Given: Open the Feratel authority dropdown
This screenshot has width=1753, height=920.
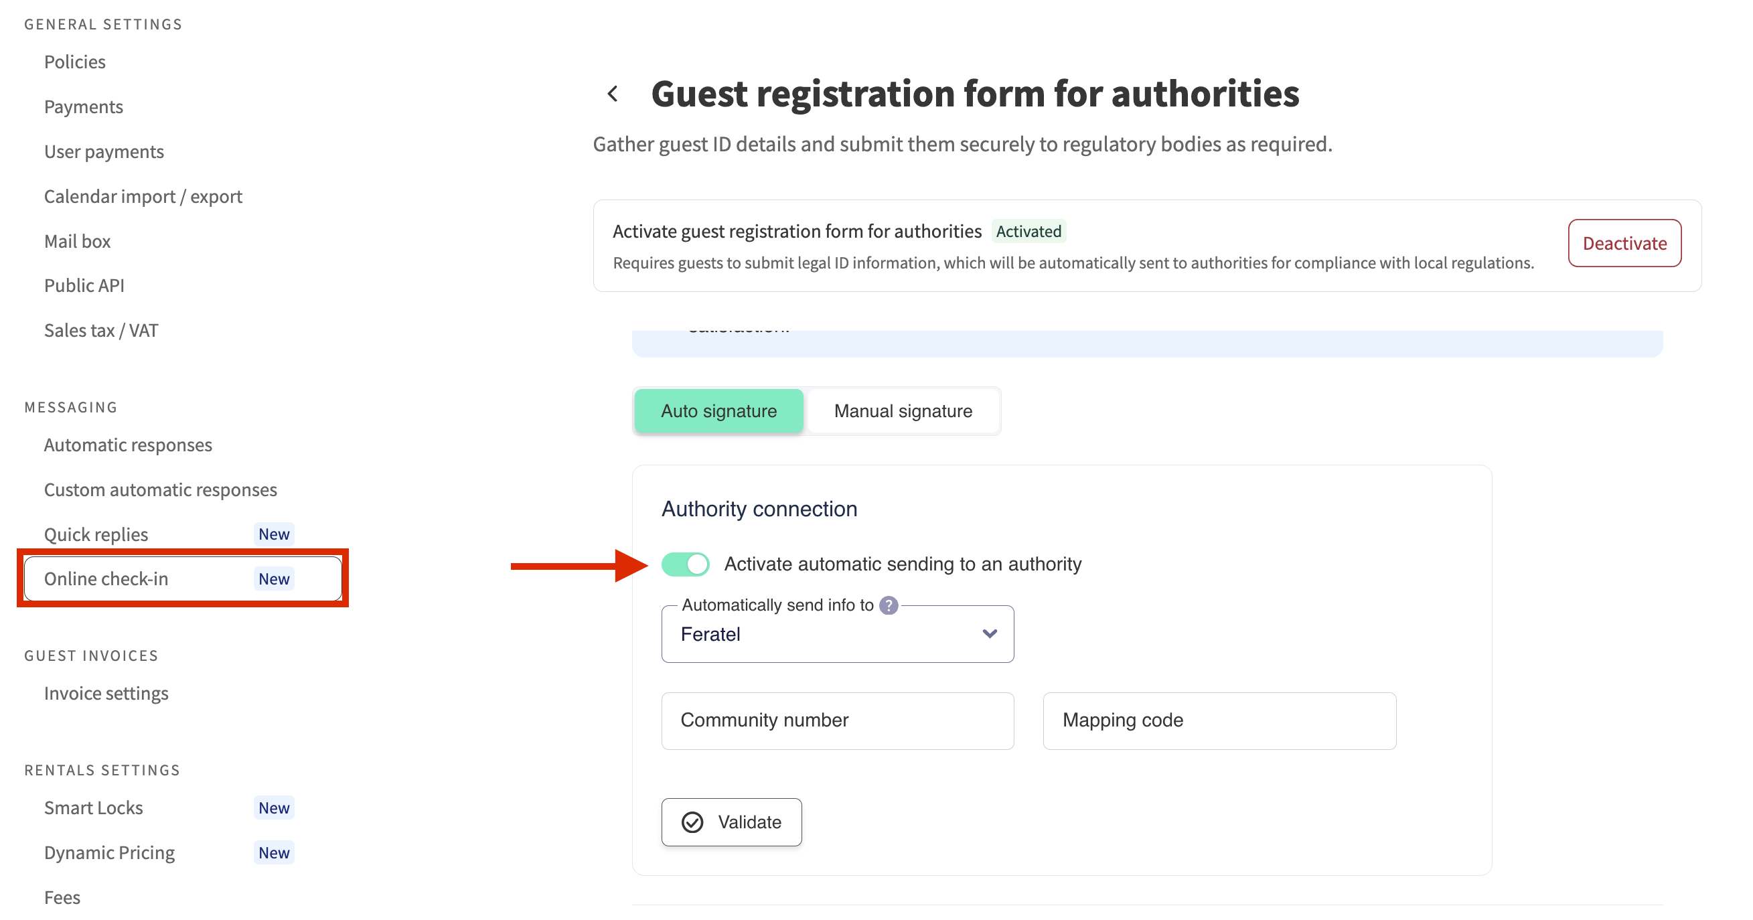Looking at the screenshot, I should click(837, 634).
